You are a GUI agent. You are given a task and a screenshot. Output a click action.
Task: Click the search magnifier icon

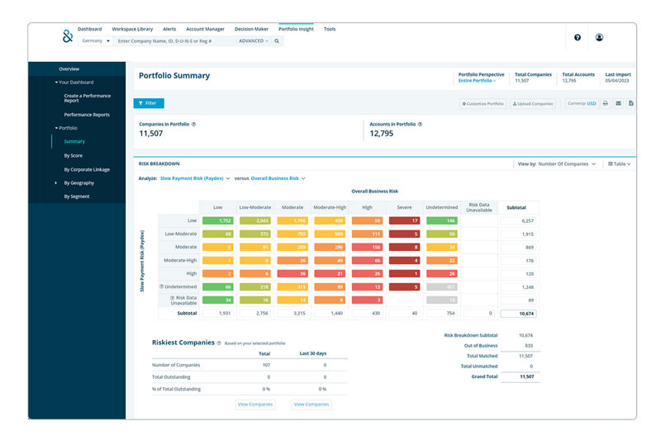pos(278,40)
